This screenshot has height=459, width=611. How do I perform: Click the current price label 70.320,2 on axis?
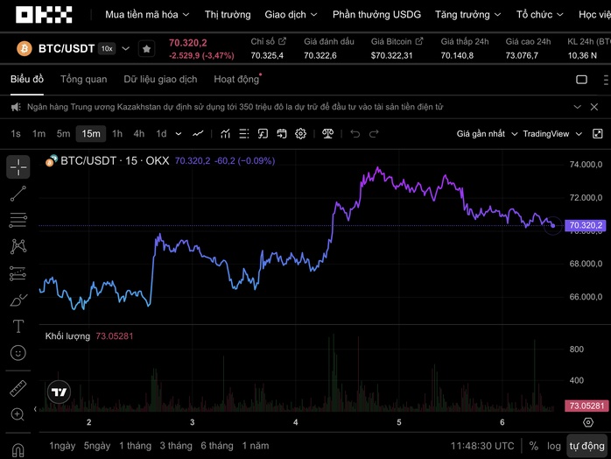pos(586,226)
